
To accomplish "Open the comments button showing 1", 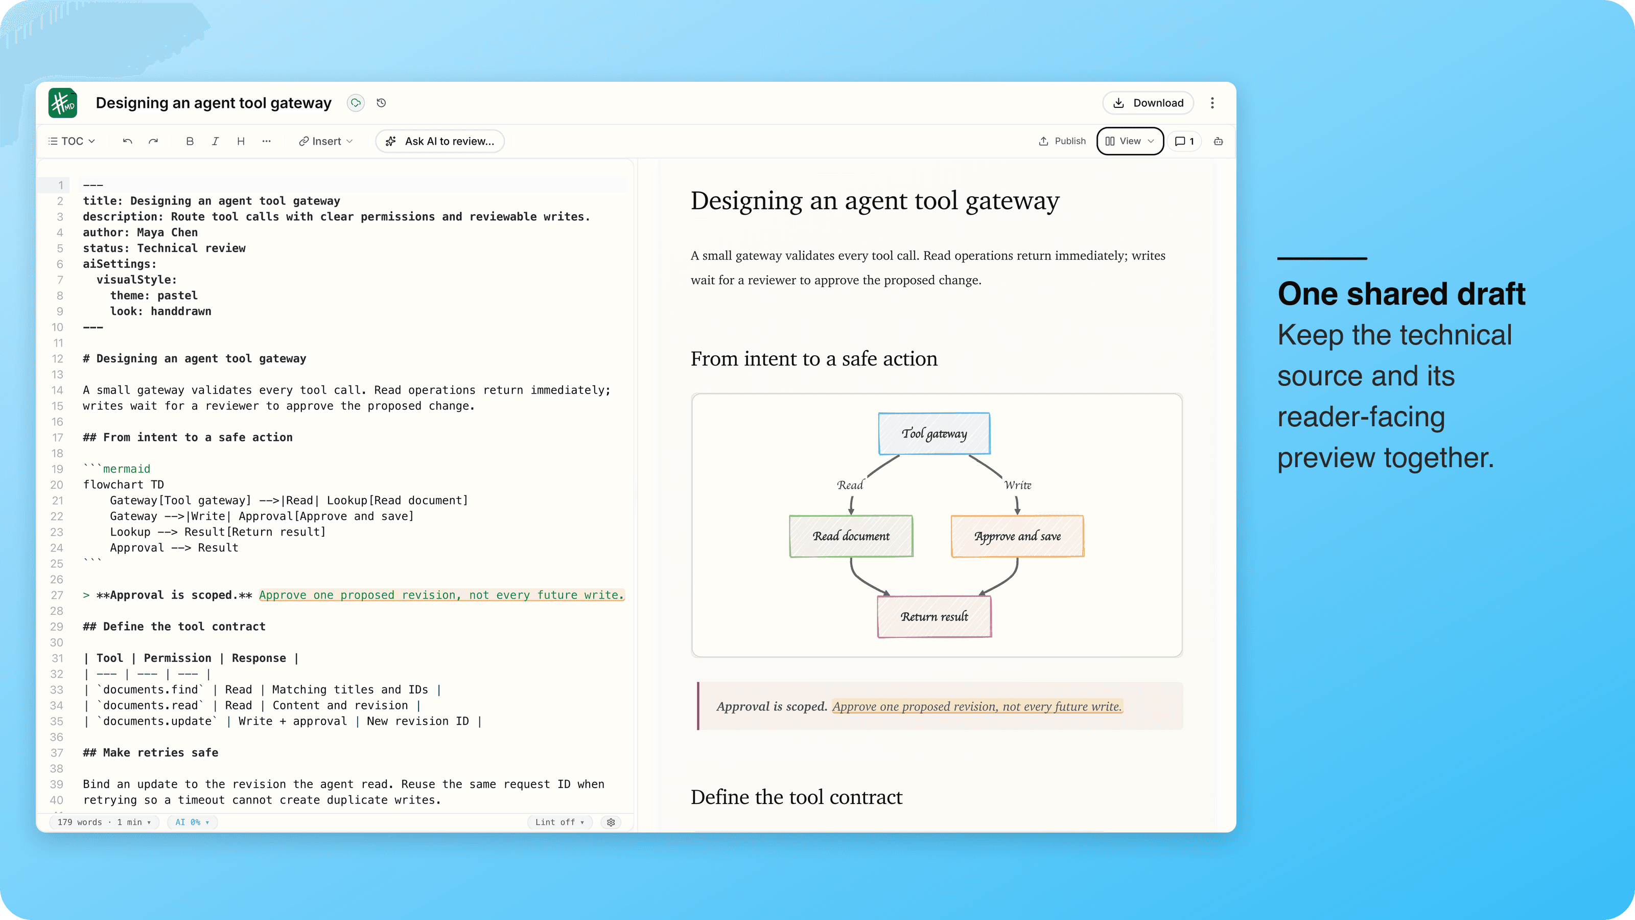I will 1184,141.
